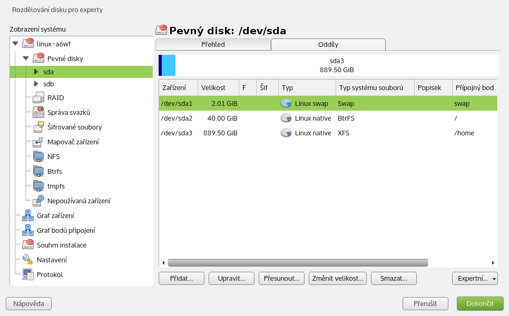
Task: Click the light blue sda2 segment in disk bar
Action: point(169,65)
